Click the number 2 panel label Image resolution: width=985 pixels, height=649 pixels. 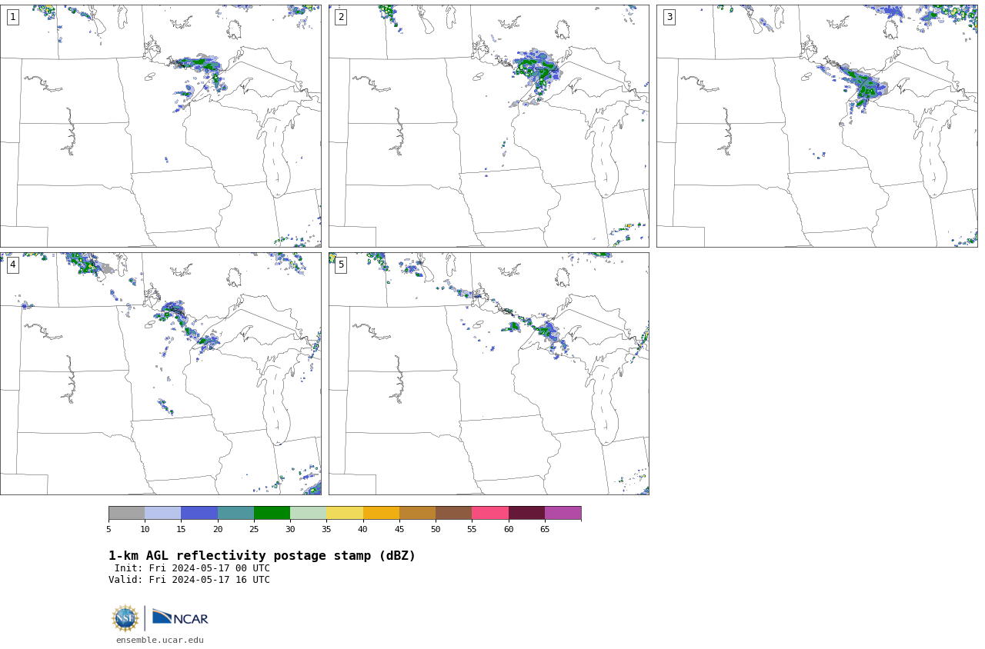(x=341, y=17)
